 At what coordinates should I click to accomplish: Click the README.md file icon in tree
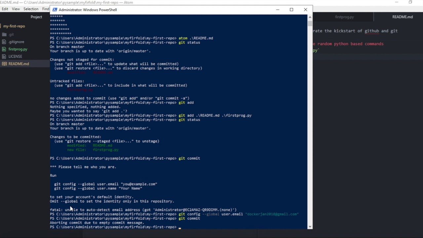coord(4,63)
